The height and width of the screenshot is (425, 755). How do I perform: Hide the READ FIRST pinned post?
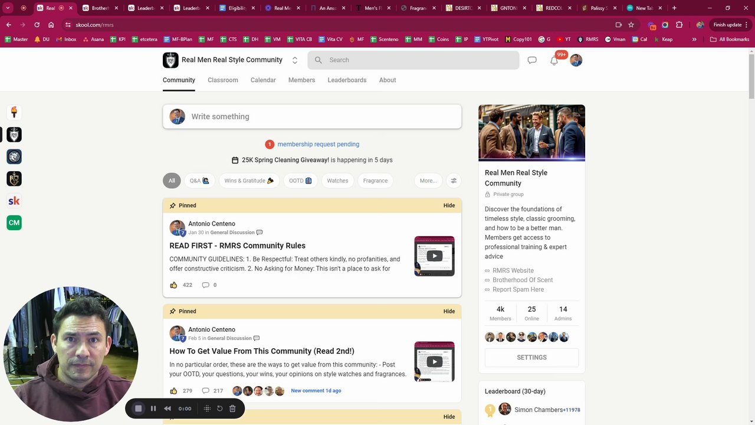click(449, 205)
